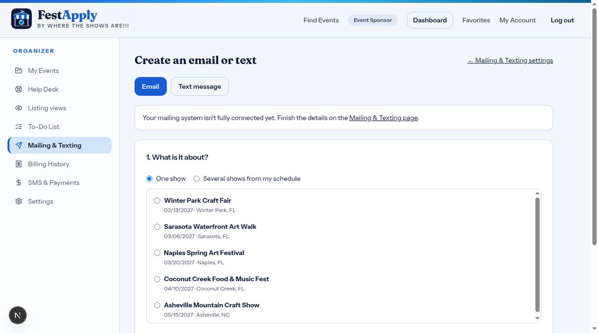598x333 pixels.
Task: Click the 04/10/2027 · Coconut Creek, FL line
Action: [x=204, y=289]
